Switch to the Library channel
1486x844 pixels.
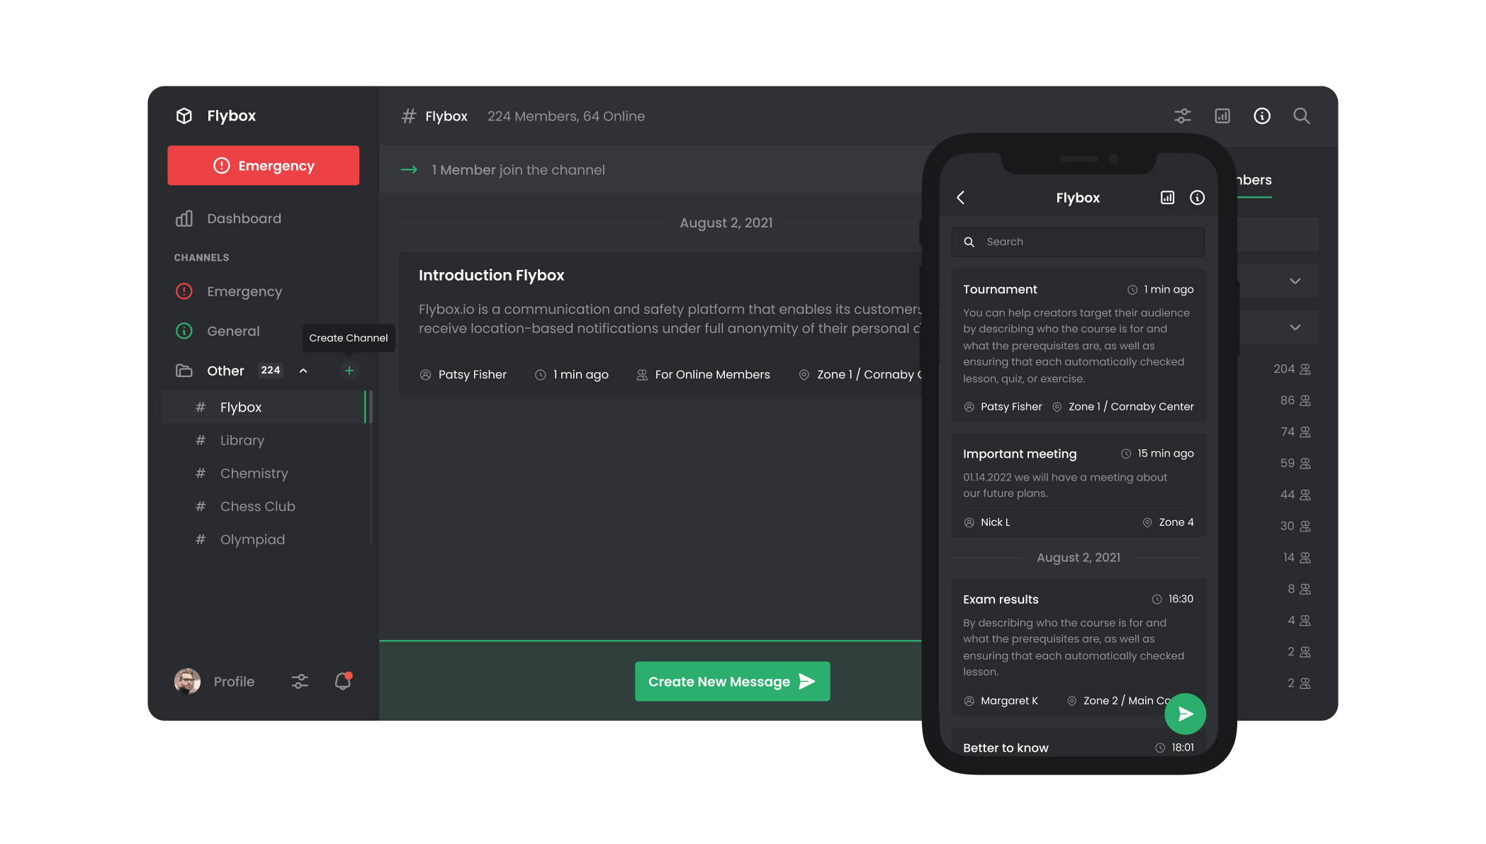point(242,440)
